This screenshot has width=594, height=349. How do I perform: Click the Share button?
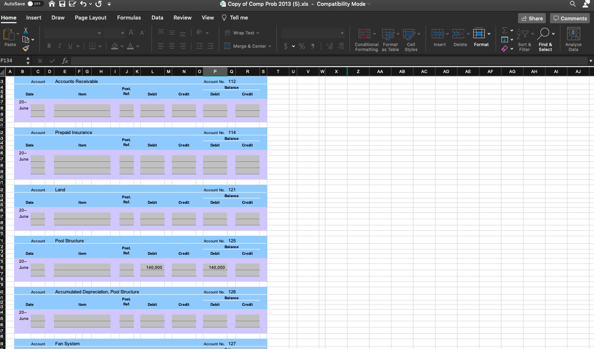[x=532, y=18]
